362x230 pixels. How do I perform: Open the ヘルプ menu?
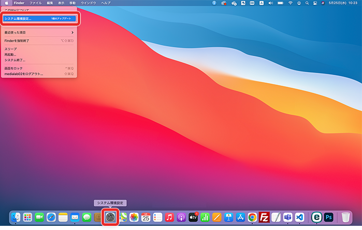click(x=106, y=3)
